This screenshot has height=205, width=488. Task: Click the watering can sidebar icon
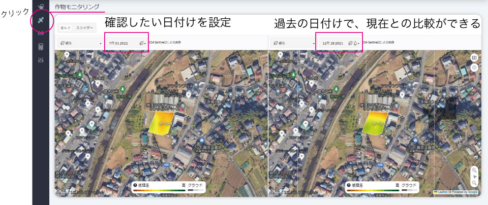(x=41, y=6)
